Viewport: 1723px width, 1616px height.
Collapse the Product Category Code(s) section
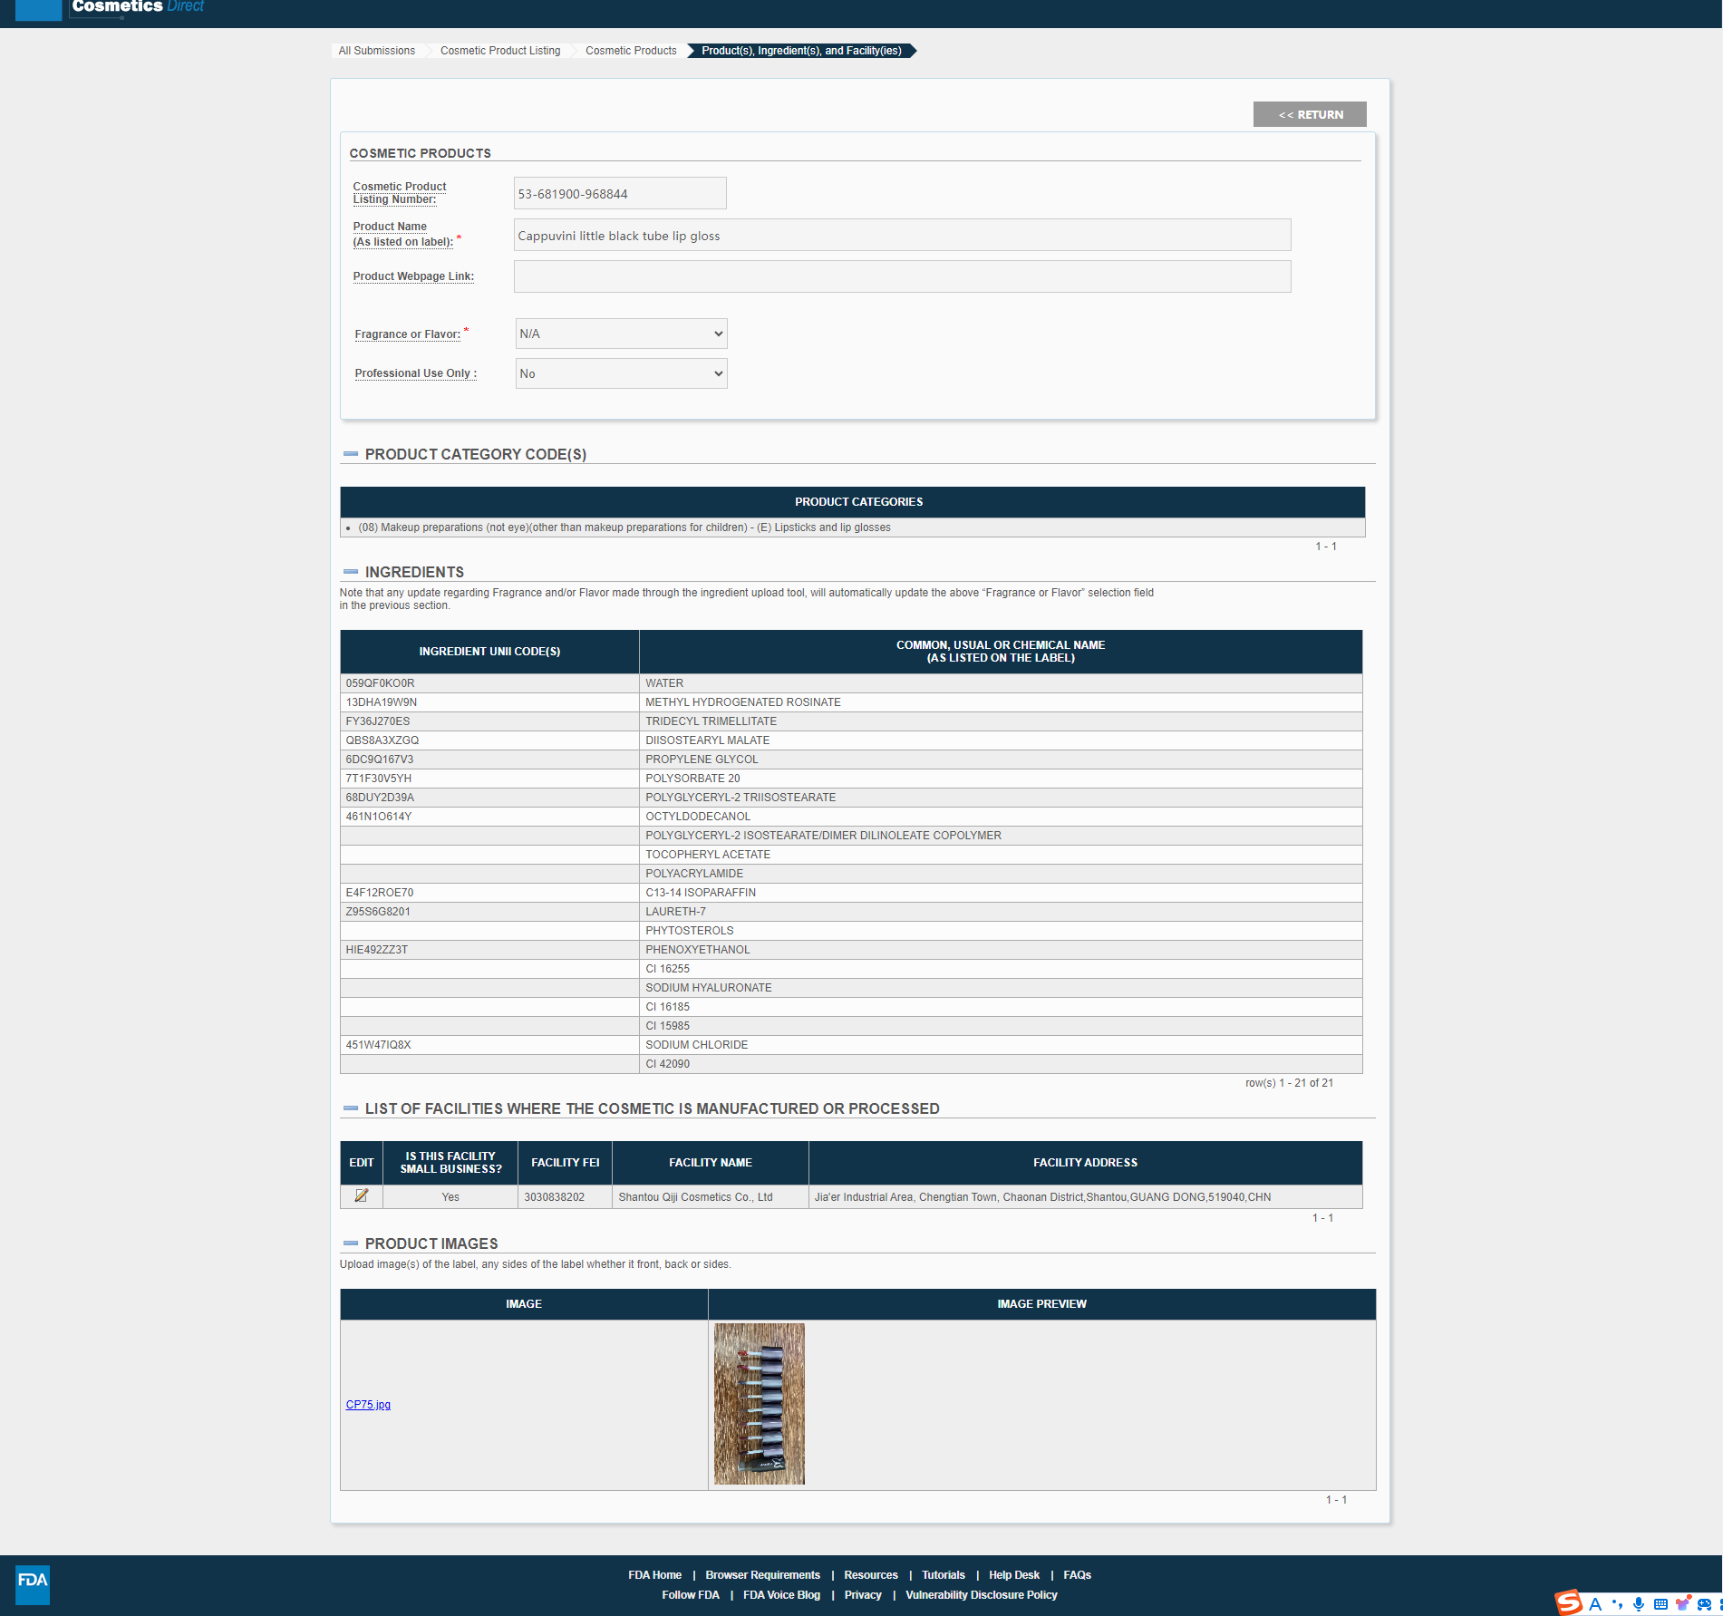coord(351,454)
